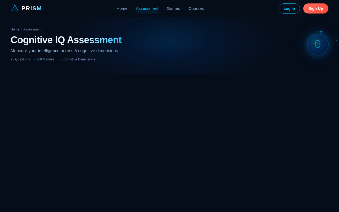Click the bullet dot before 5 Cognitive Dimensions
Screen dimensions: 339x212
[59, 59]
